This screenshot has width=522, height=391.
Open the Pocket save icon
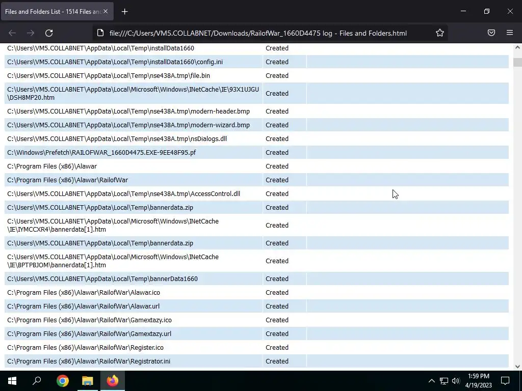point(491,33)
